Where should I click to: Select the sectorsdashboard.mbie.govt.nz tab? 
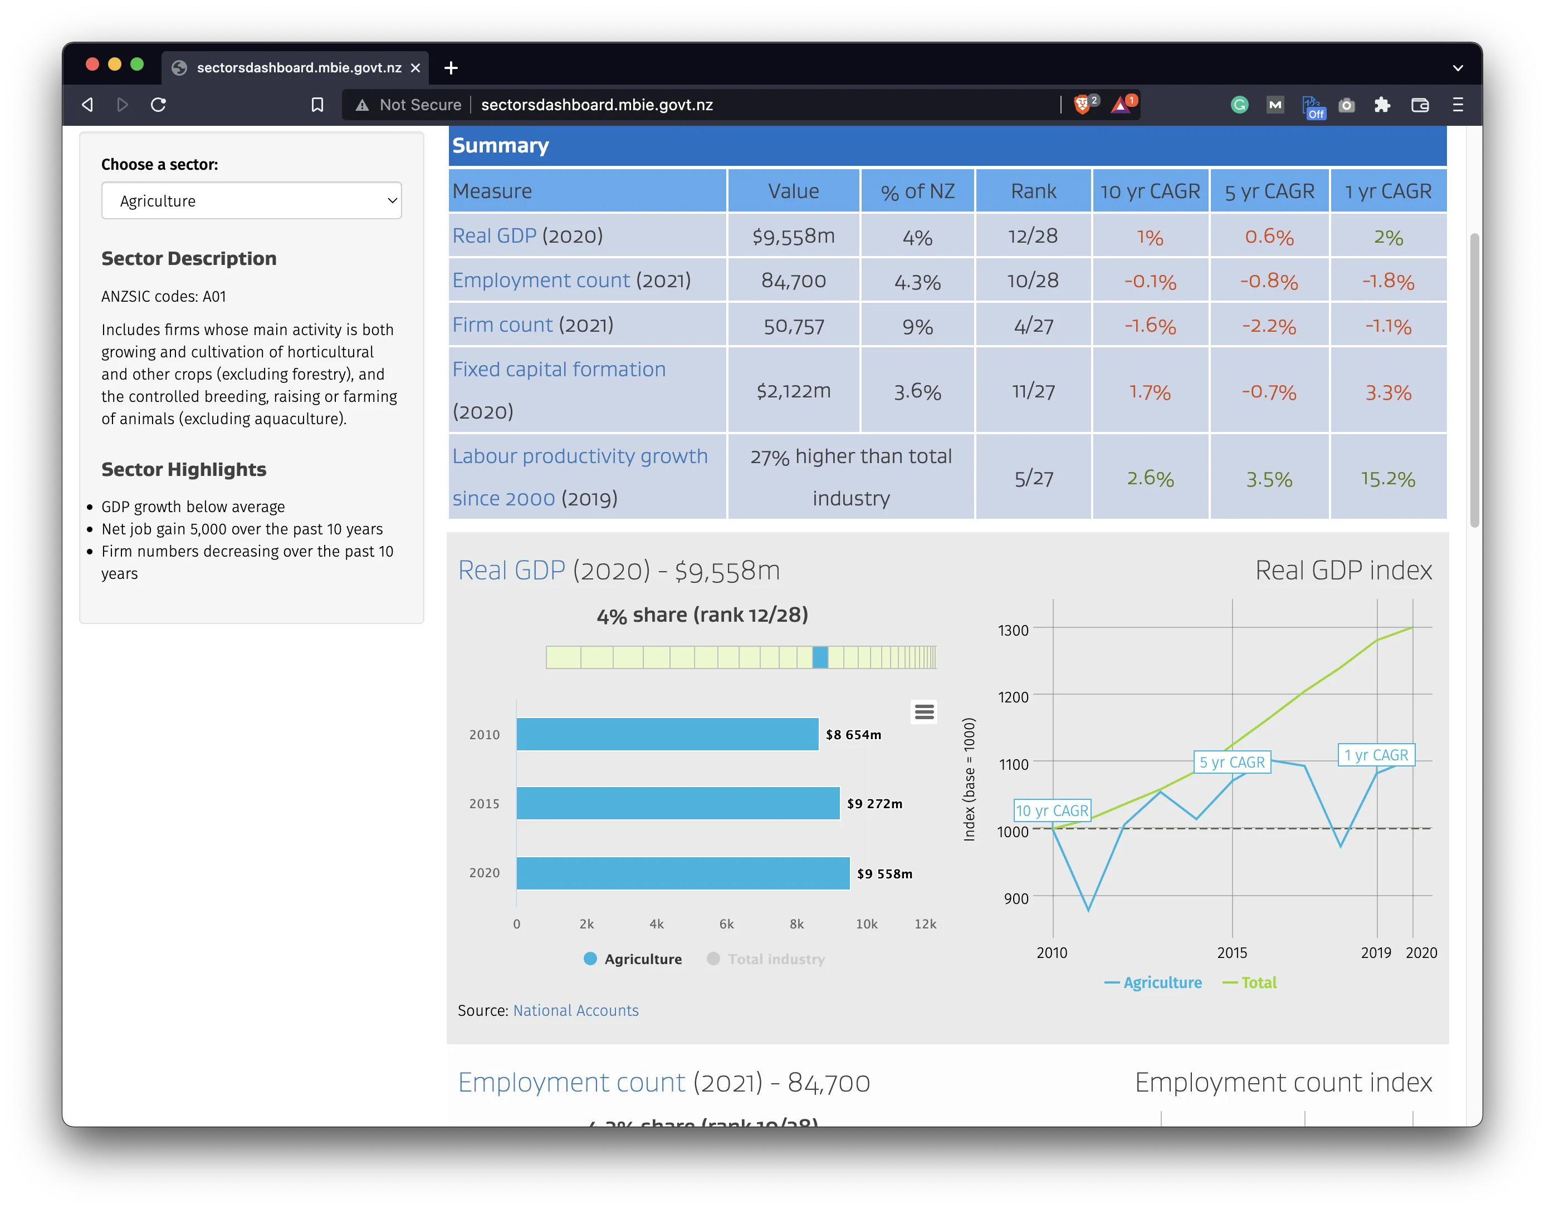pos(297,68)
